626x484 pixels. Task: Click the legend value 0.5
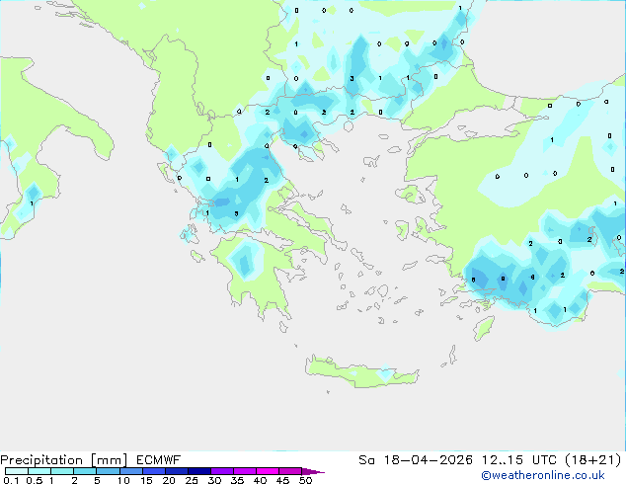pos(35,480)
